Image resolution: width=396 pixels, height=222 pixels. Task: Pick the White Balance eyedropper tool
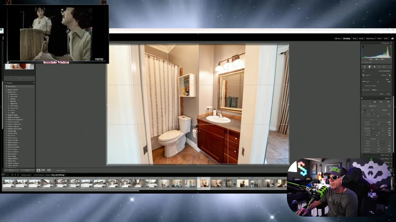(364, 111)
